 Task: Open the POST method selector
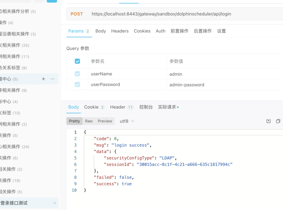[x=77, y=14]
